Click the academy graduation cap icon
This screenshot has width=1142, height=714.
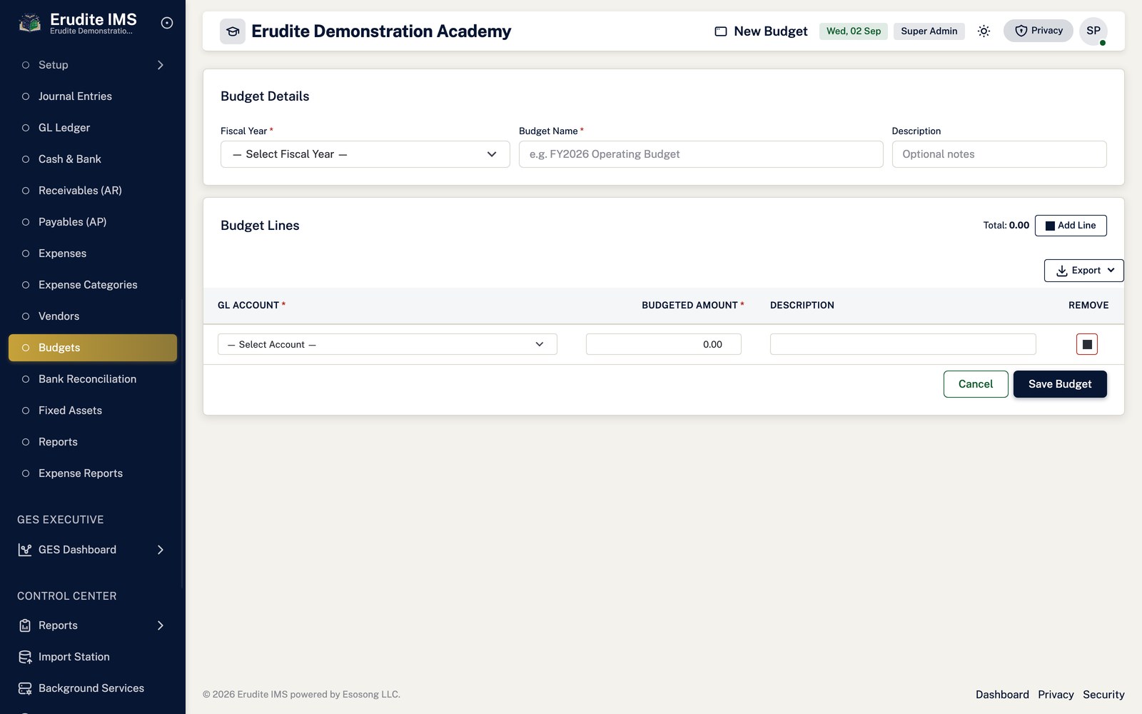[233, 31]
